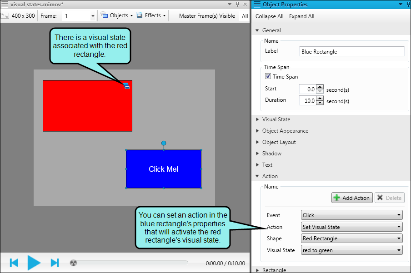Jump to the movie's start with the rewind control

pyautogui.click(x=14, y=263)
